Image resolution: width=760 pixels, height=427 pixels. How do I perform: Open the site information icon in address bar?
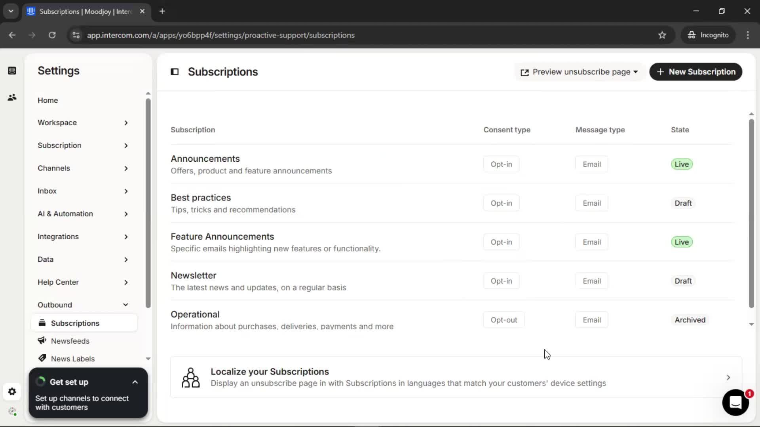(x=76, y=35)
